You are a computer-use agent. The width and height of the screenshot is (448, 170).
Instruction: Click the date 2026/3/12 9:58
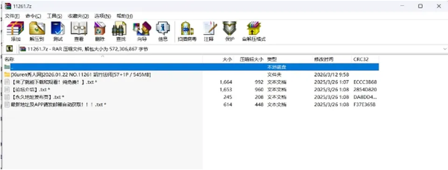(331, 75)
